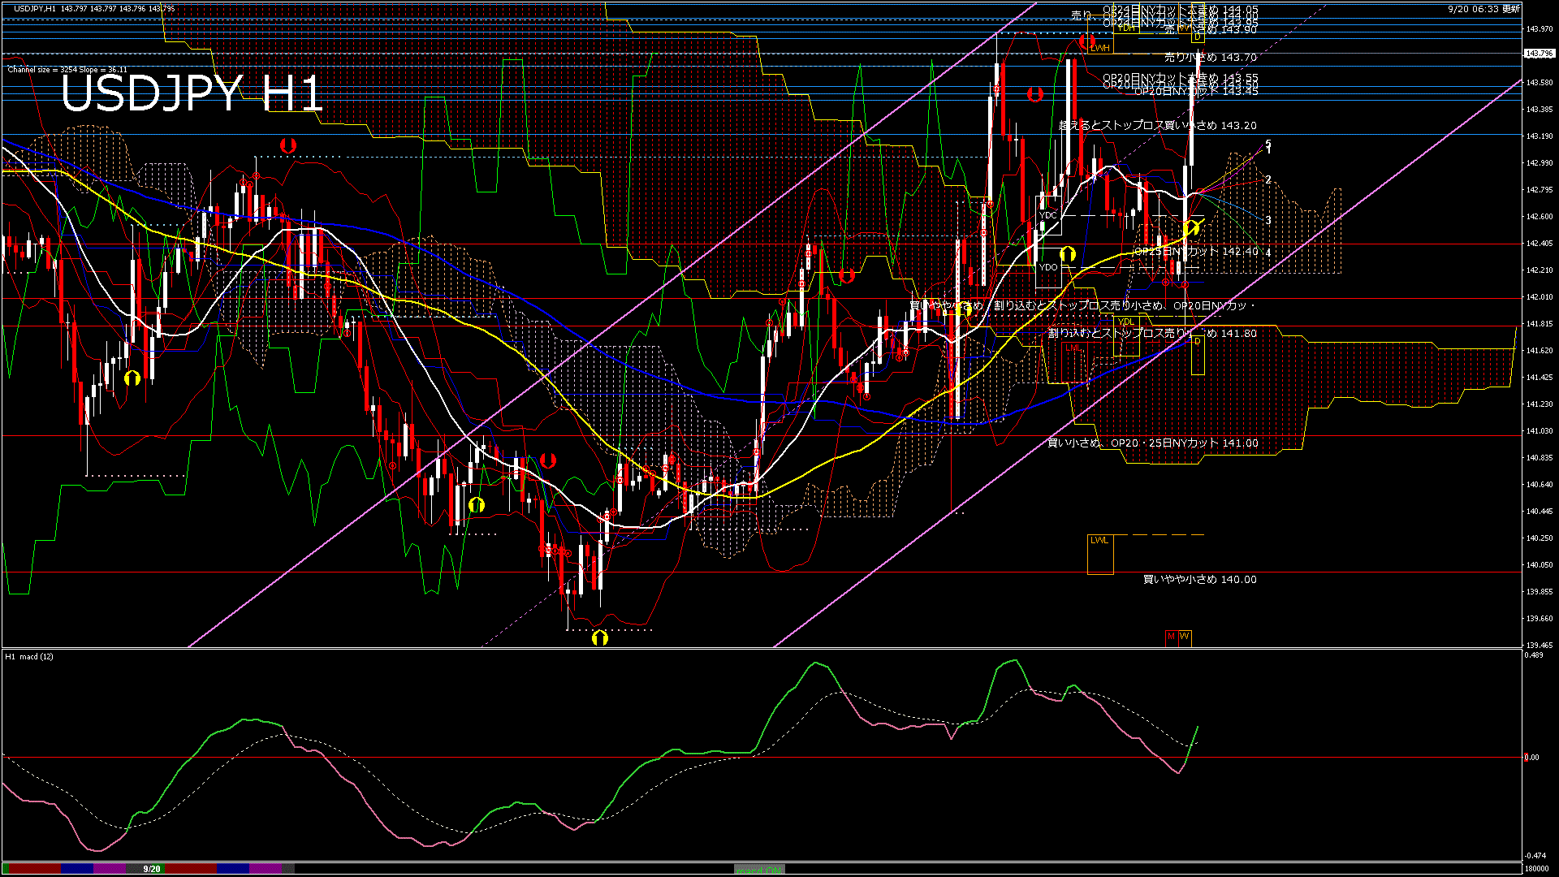Click the 売り小さめ 143.70 label

[1211, 58]
